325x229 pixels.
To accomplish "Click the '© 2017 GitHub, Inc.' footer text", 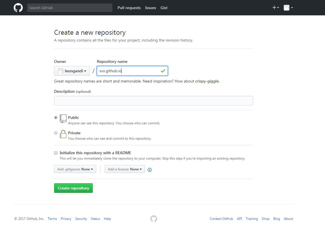I will (29, 219).
